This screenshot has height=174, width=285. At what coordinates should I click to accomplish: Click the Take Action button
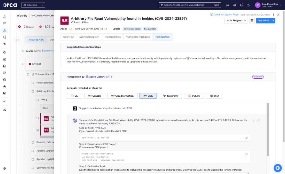[x=263, y=20]
